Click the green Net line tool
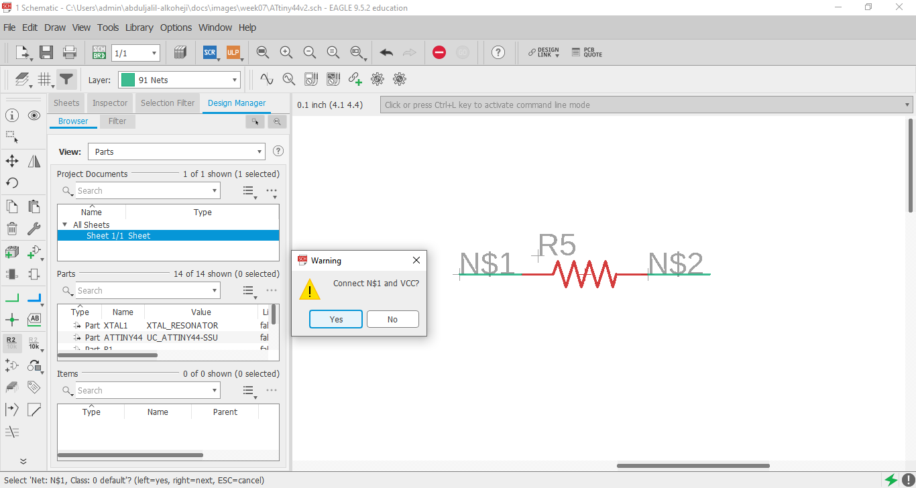This screenshot has height=488, width=916. click(x=11, y=298)
